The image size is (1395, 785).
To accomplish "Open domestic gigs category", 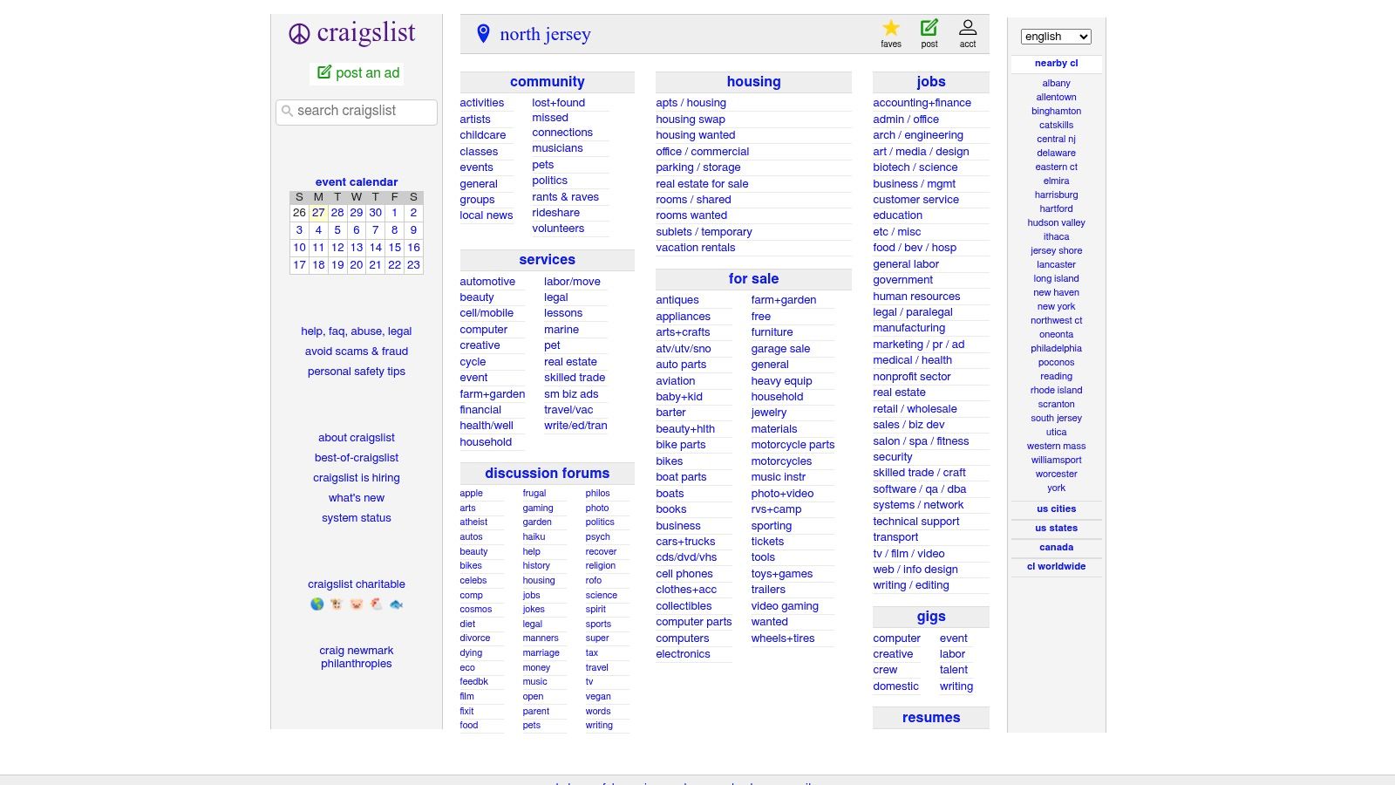I will tap(895, 686).
